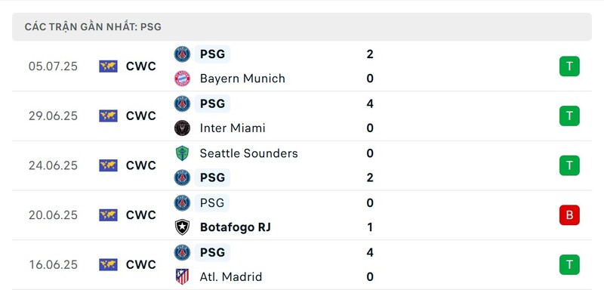Viewport: 604px width, 290px height.
Task: Click the PSG logo in the 20.06.25 match
Action: 182,203
